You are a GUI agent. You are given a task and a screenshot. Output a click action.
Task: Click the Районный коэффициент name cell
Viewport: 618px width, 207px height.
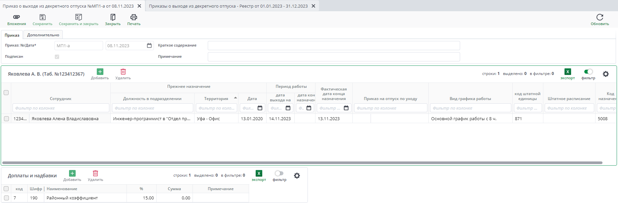tap(85, 198)
